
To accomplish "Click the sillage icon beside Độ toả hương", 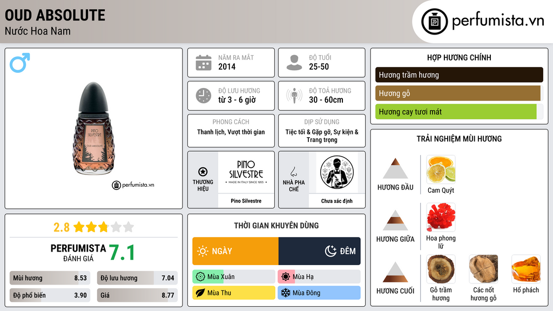I will tap(294, 96).
